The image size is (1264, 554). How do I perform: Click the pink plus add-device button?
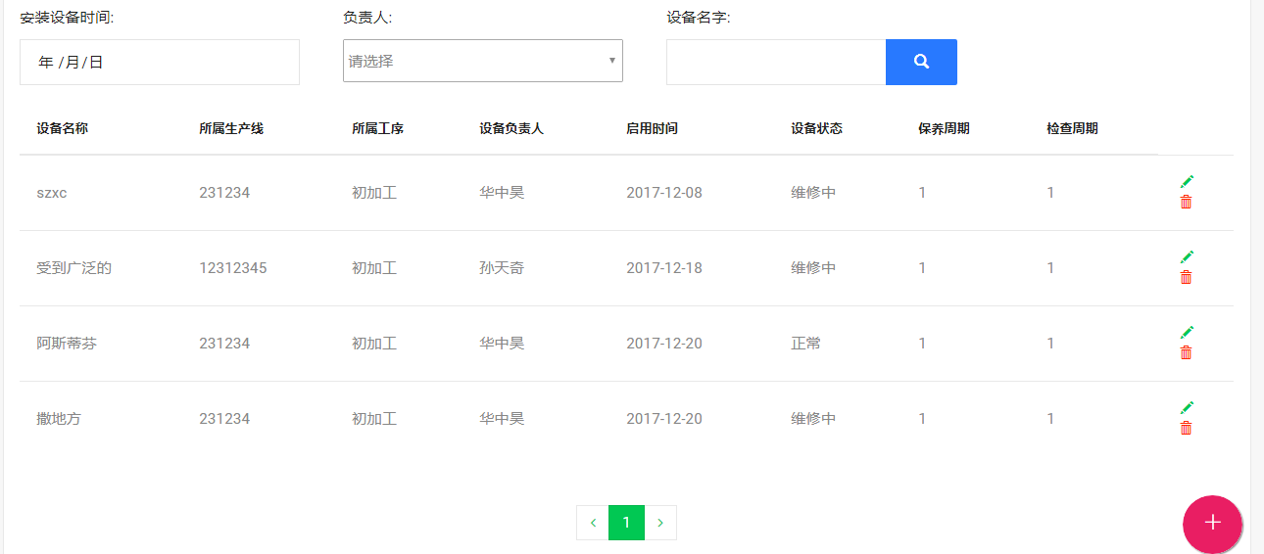pyautogui.click(x=1212, y=524)
